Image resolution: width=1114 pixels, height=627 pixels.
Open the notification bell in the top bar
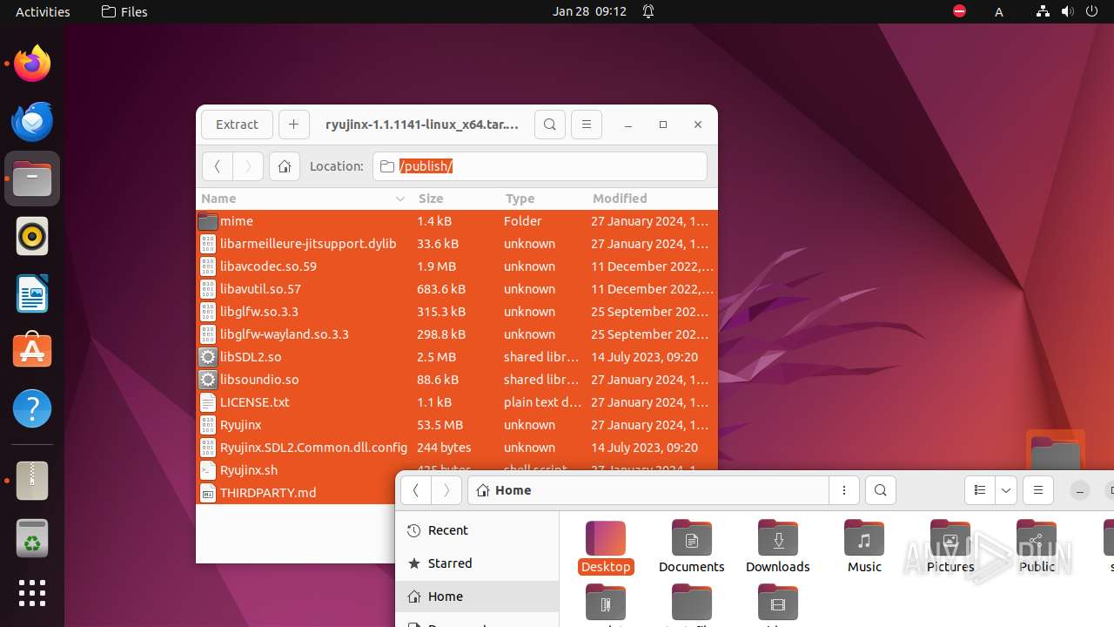[648, 11]
